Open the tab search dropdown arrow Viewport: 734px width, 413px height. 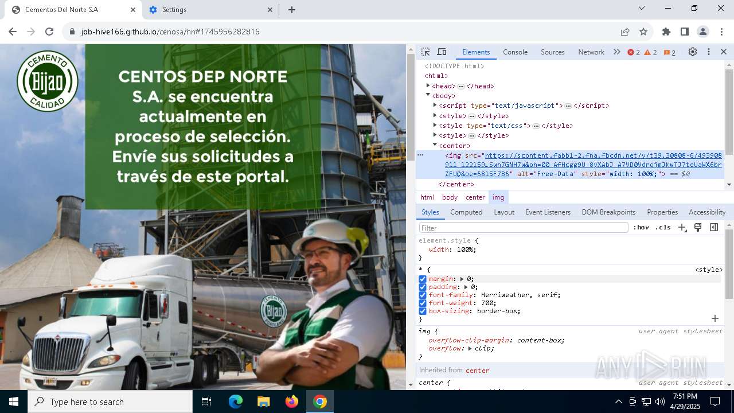point(642,8)
